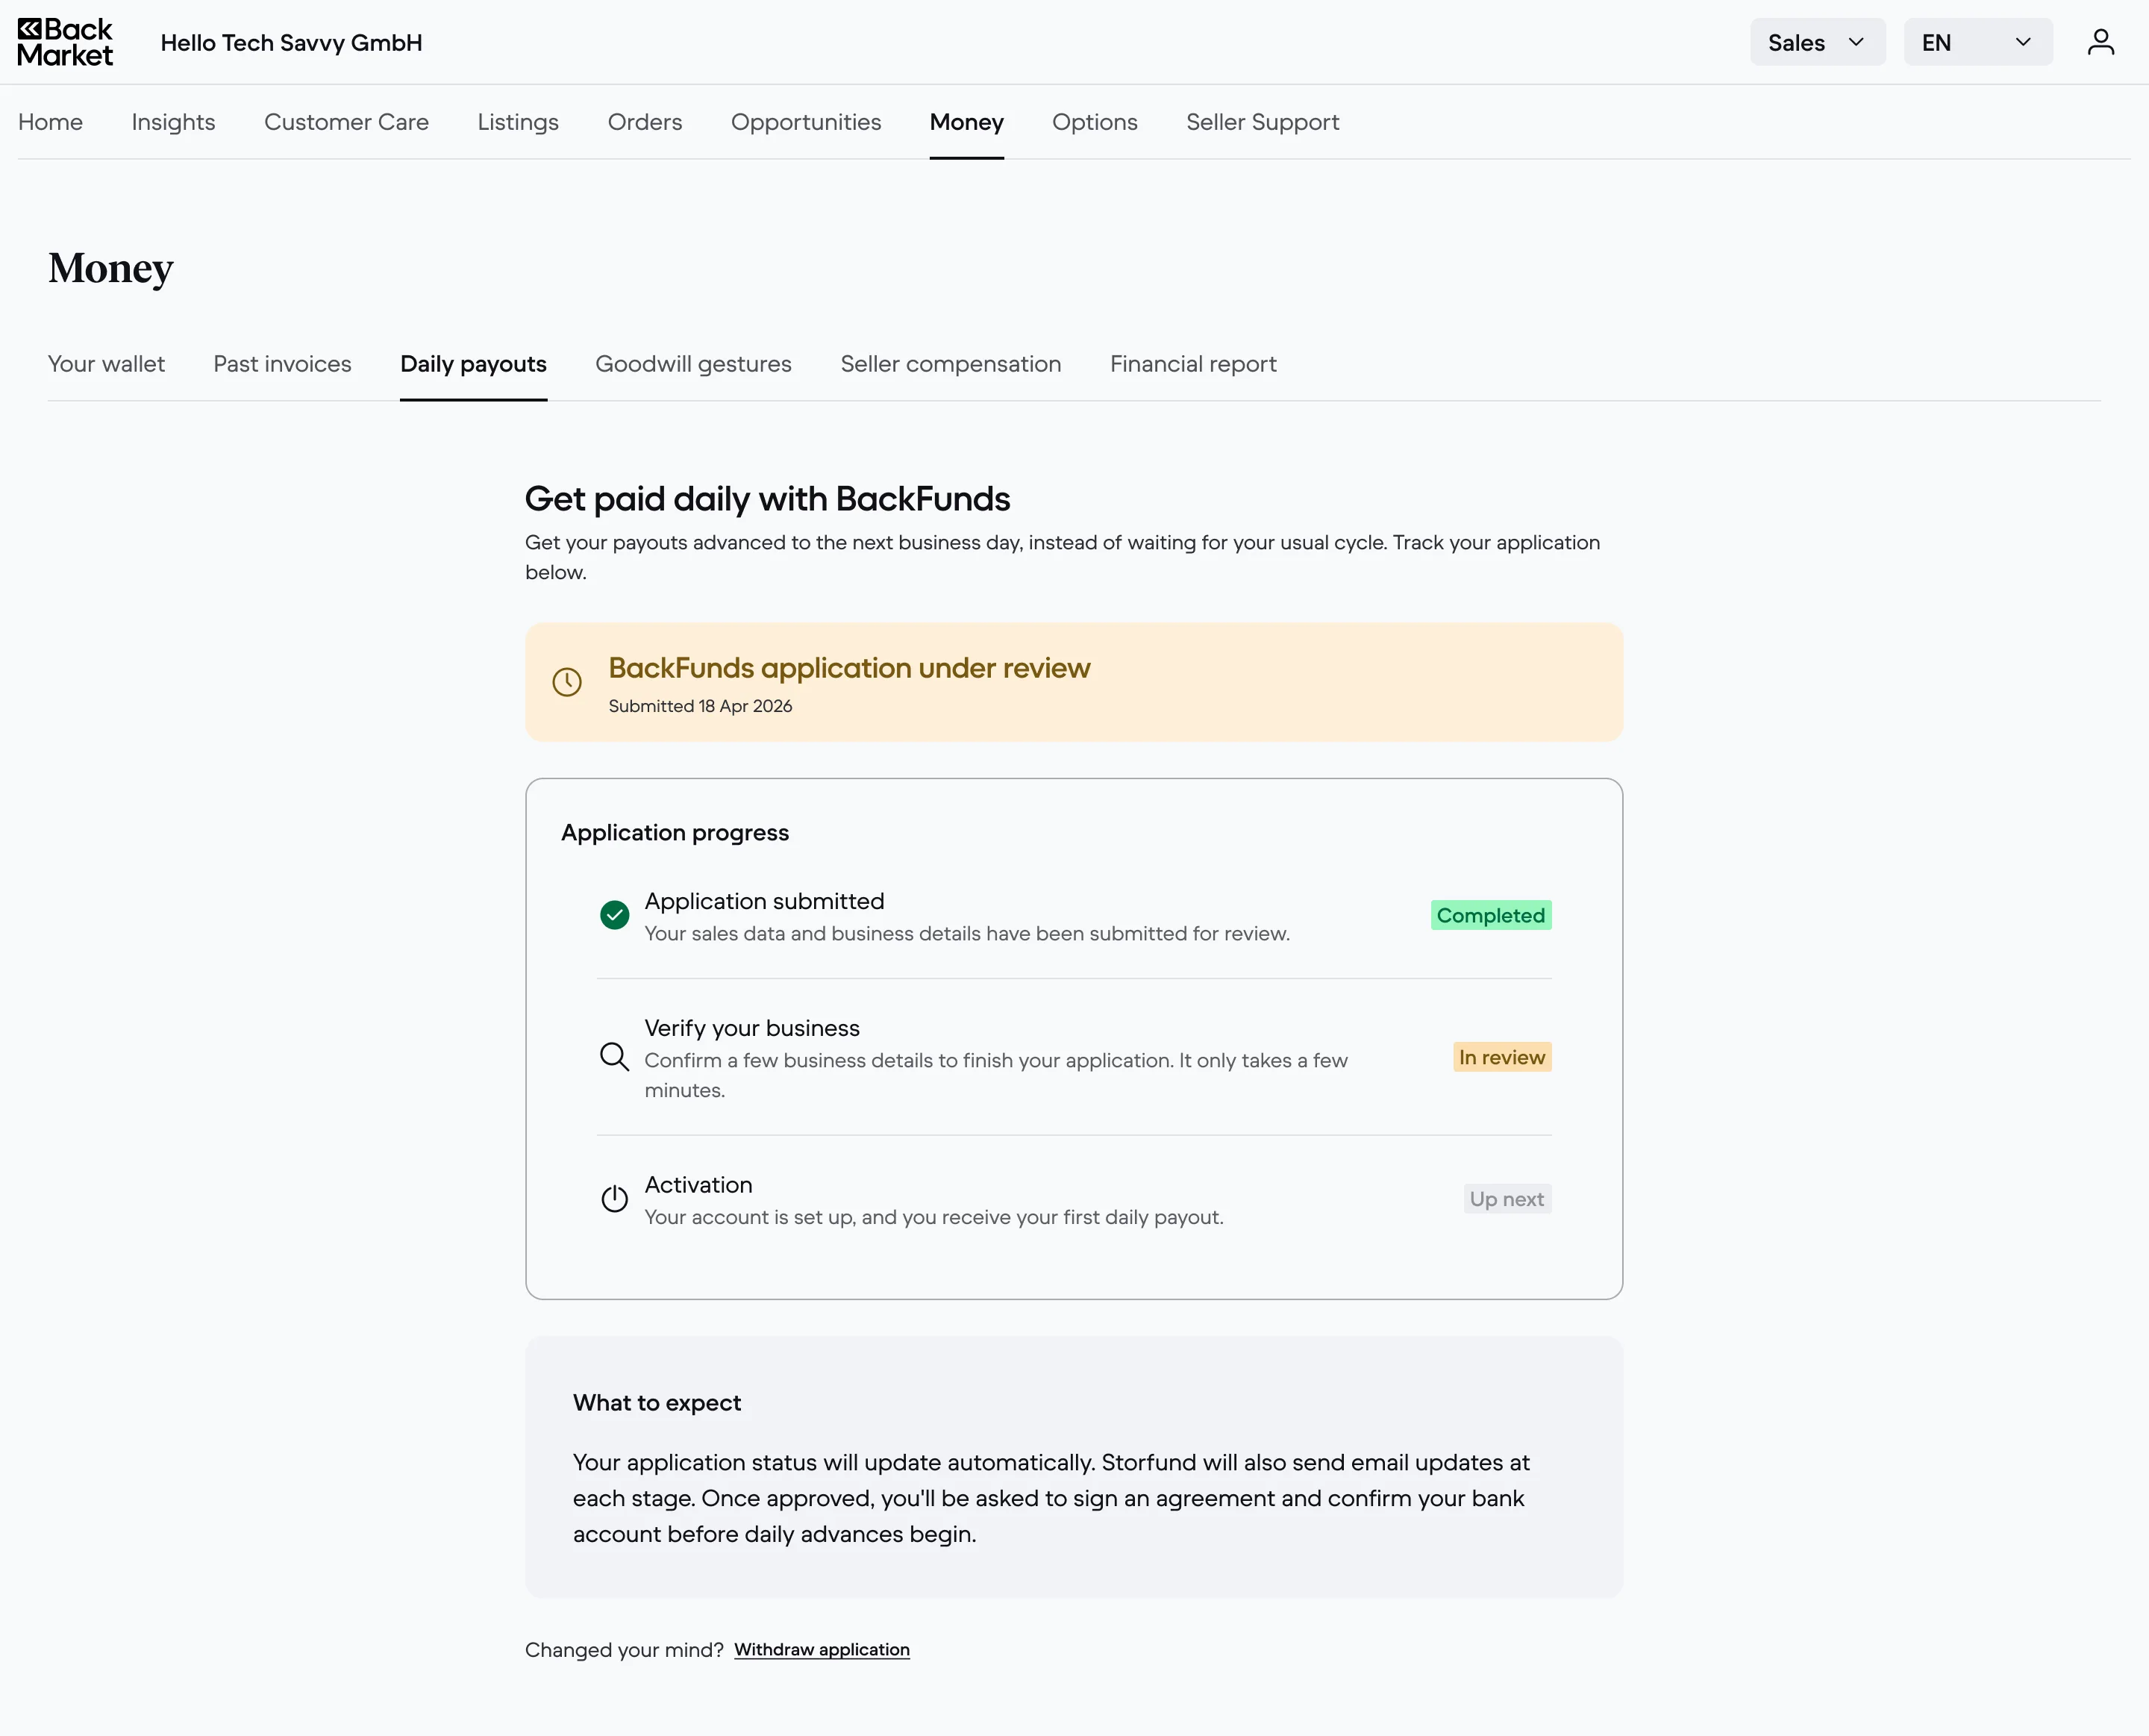Click the What to expect heading
Image resolution: width=2149 pixels, height=1736 pixels.
click(x=657, y=1402)
